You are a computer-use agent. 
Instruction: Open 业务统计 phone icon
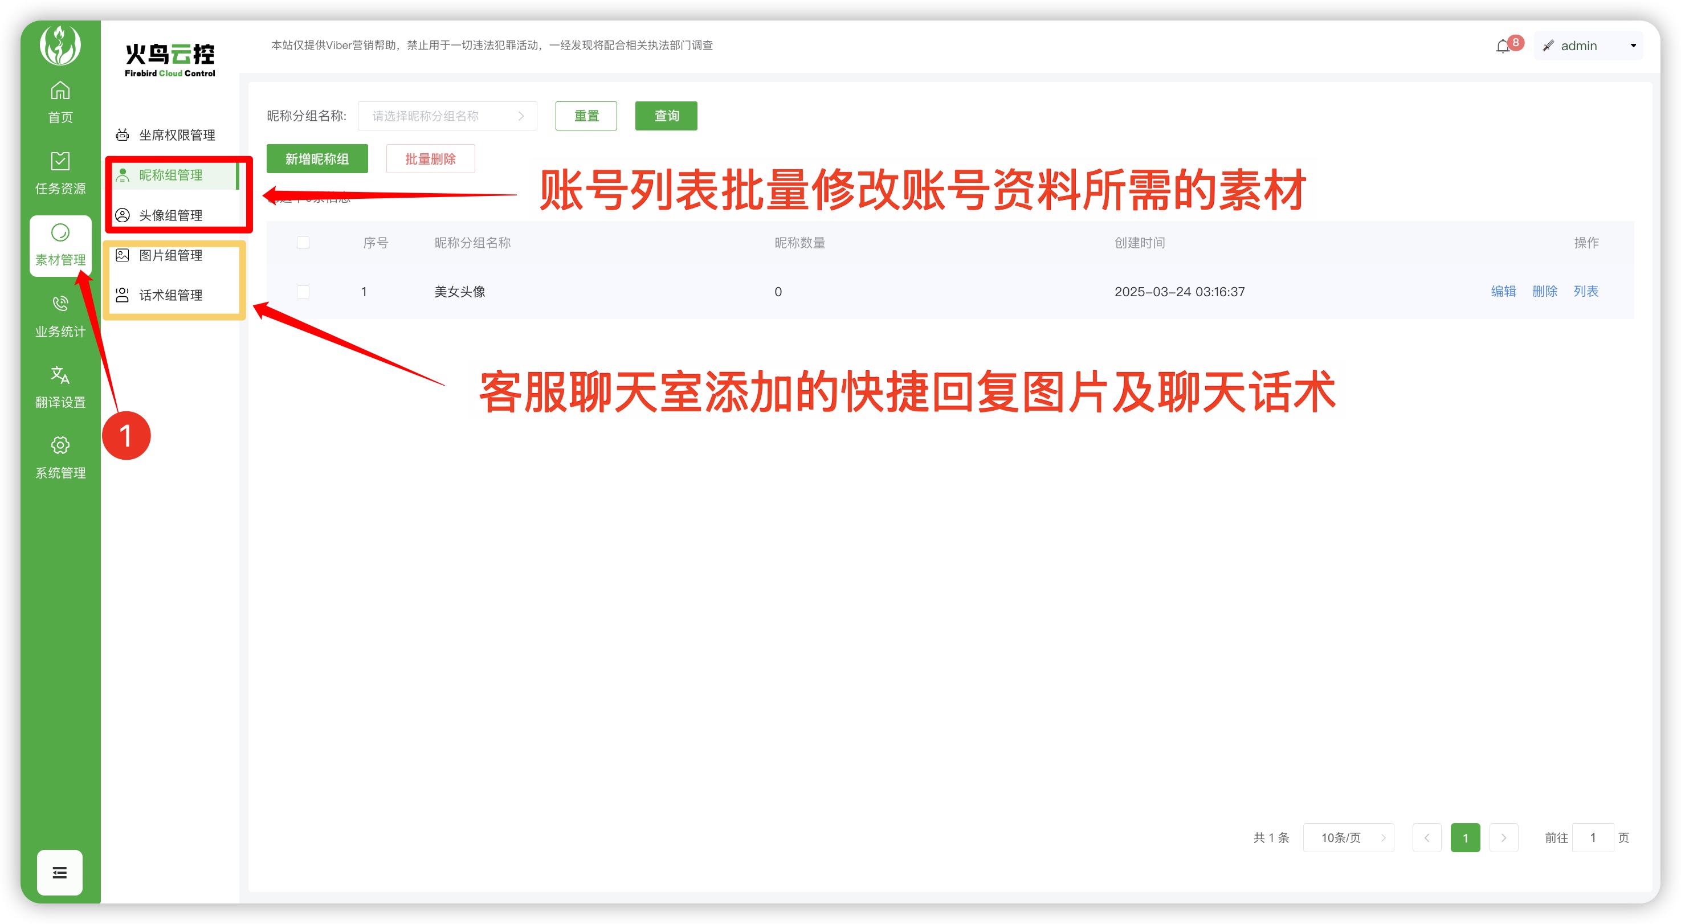(60, 304)
